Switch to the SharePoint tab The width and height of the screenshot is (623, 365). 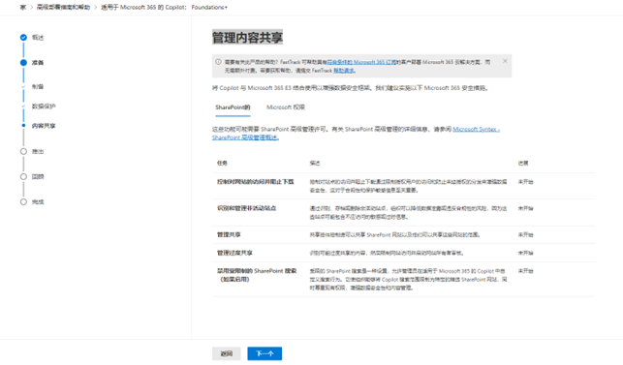(233, 107)
